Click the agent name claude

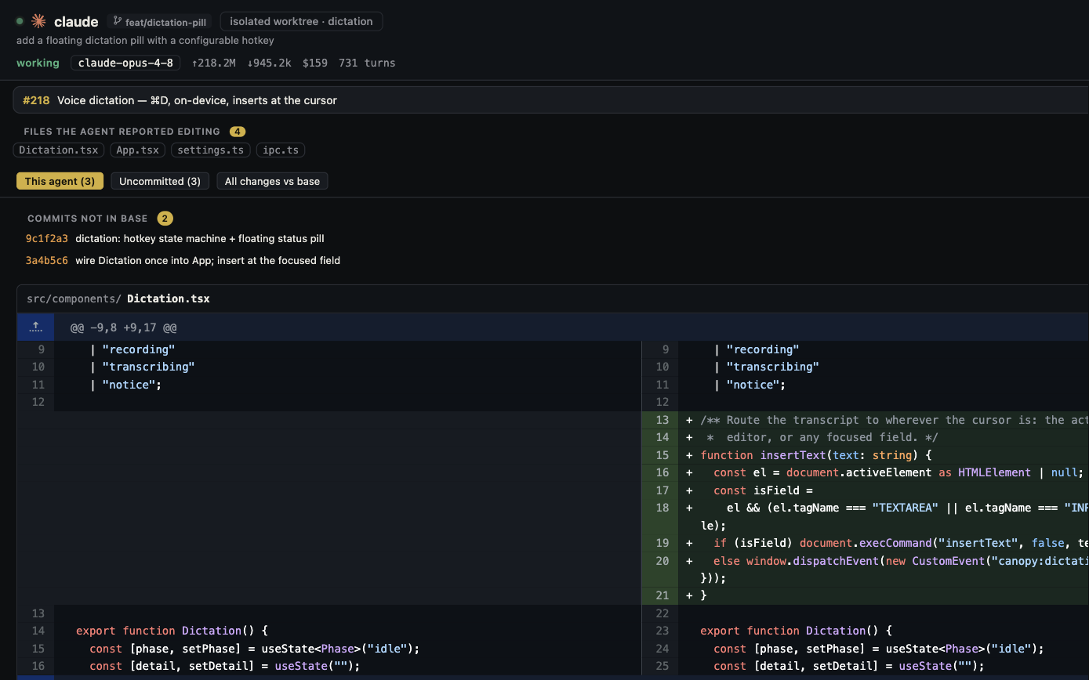(x=76, y=21)
